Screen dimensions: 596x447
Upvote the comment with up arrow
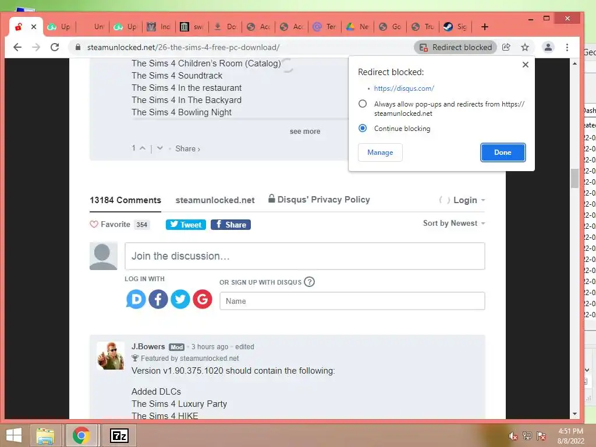pos(143,148)
